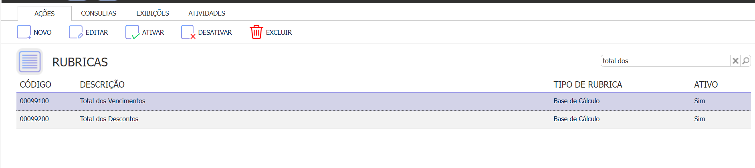Click the Rubricas list icon

30,62
